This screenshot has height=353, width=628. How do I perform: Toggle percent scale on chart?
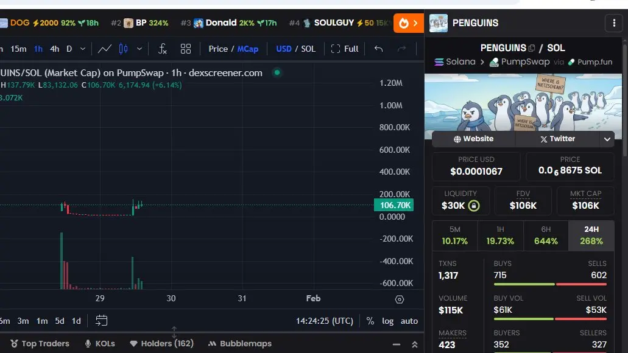click(x=370, y=321)
